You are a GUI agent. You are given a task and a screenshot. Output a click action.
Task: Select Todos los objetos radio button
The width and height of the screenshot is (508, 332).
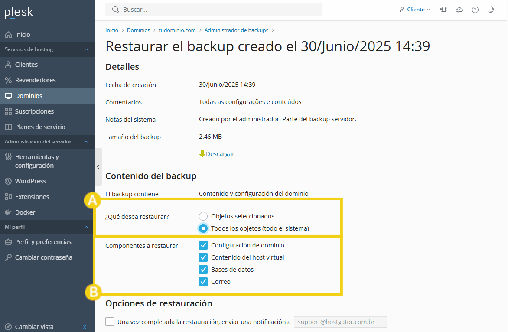(x=203, y=228)
